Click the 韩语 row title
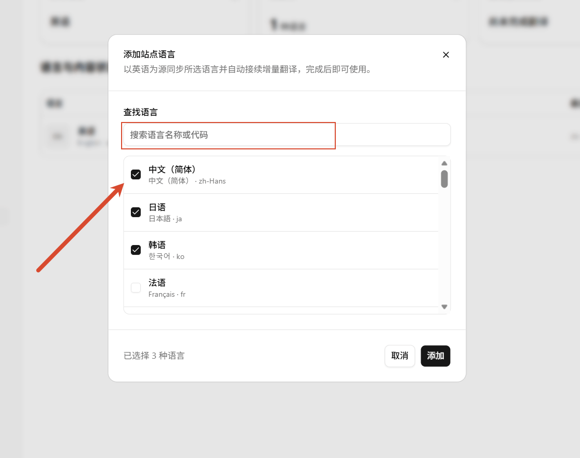Image resolution: width=580 pixels, height=458 pixels. (x=157, y=245)
